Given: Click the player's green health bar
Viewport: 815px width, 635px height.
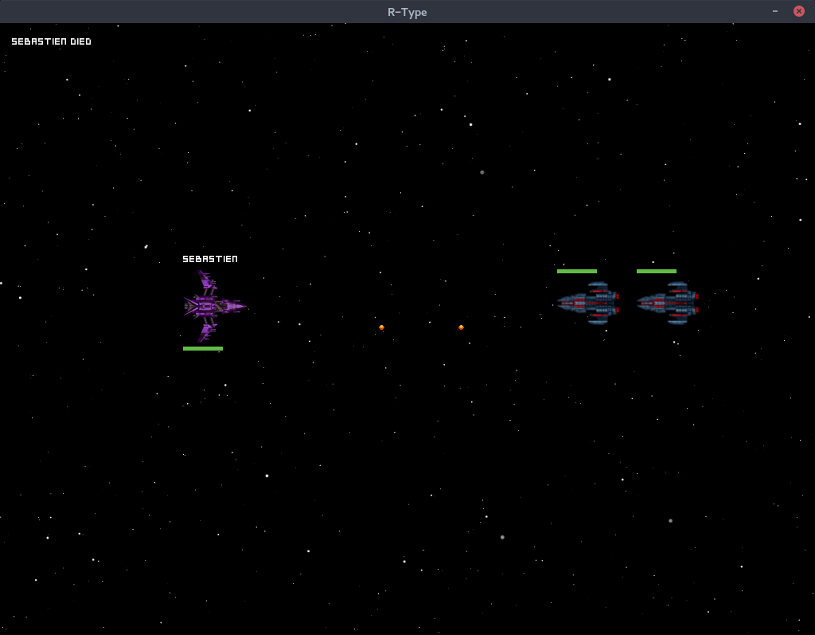Looking at the screenshot, I should (x=203, y=348).
